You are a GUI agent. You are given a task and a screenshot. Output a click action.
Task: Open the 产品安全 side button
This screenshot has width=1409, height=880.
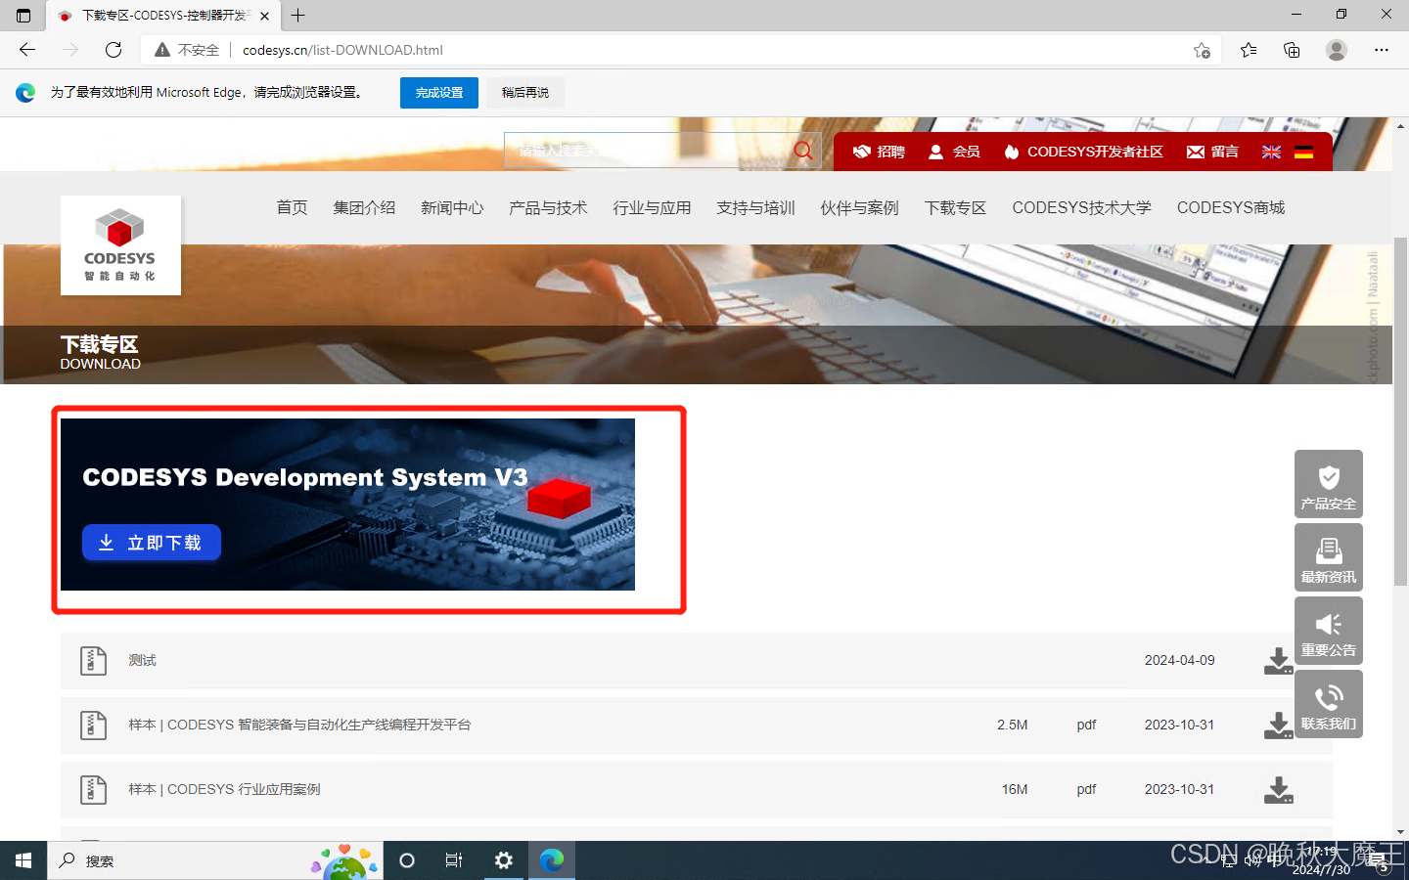click(x=1329, y=484)
